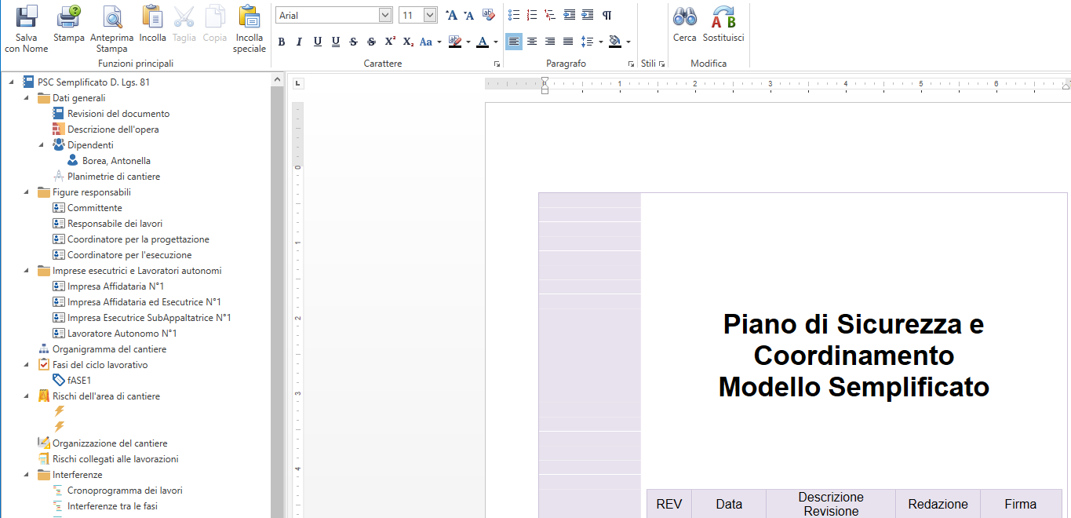Click Descrizione dell'opera brick icon
The width and height of the screenshot is (1071, 518).
pyautogui.click(x=58, y=129)
